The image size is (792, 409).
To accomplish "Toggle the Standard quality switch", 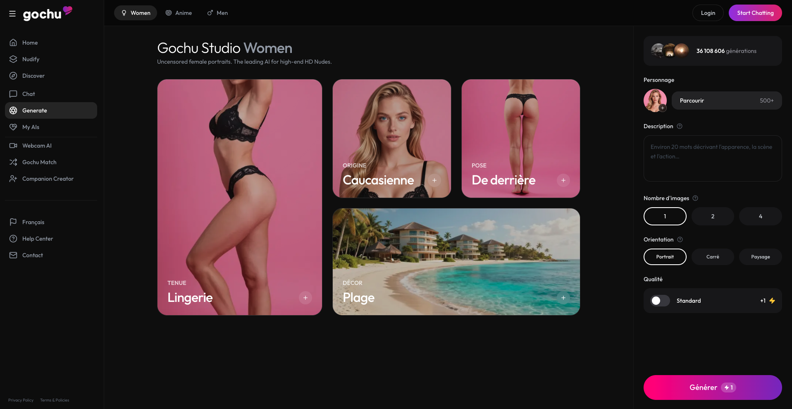I will pyautogui.click(x=660, y=301).
